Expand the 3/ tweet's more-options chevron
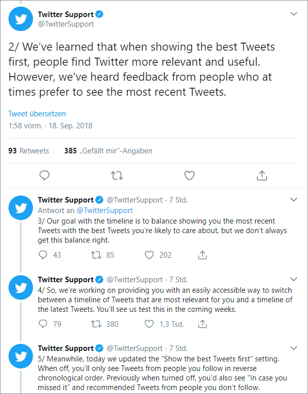This screenshot has width=308, height=394. 293,200
